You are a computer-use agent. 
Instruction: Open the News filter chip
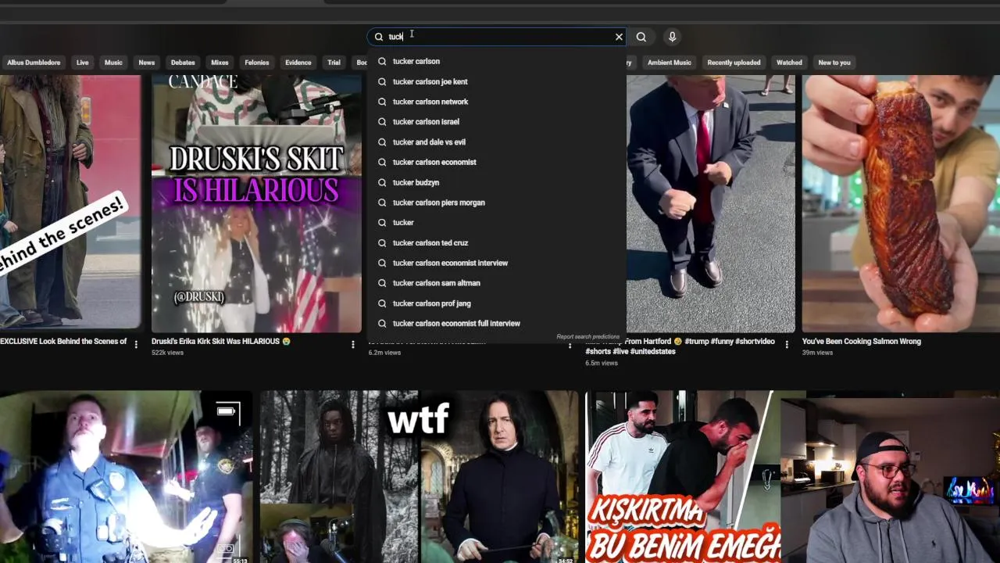(x=147, y=63)
